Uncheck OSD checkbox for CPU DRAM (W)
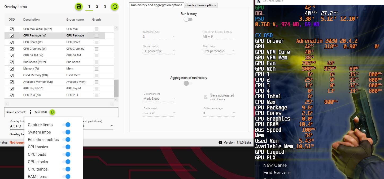The width and height of the screenshot is (384, 179). pyautogui.click(x=12, y=56)
